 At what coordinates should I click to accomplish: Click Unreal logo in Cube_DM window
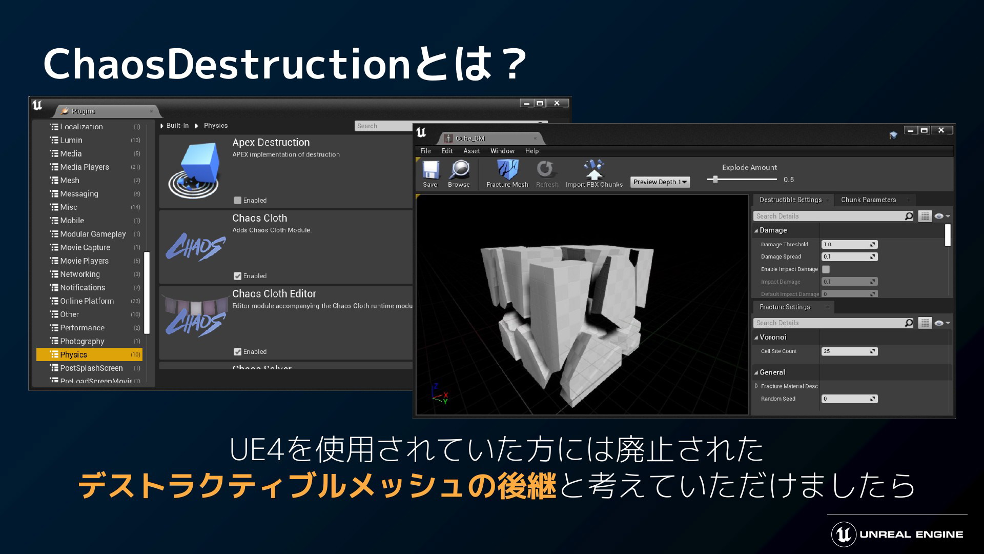pyautogui.click(x=421, y=132)
